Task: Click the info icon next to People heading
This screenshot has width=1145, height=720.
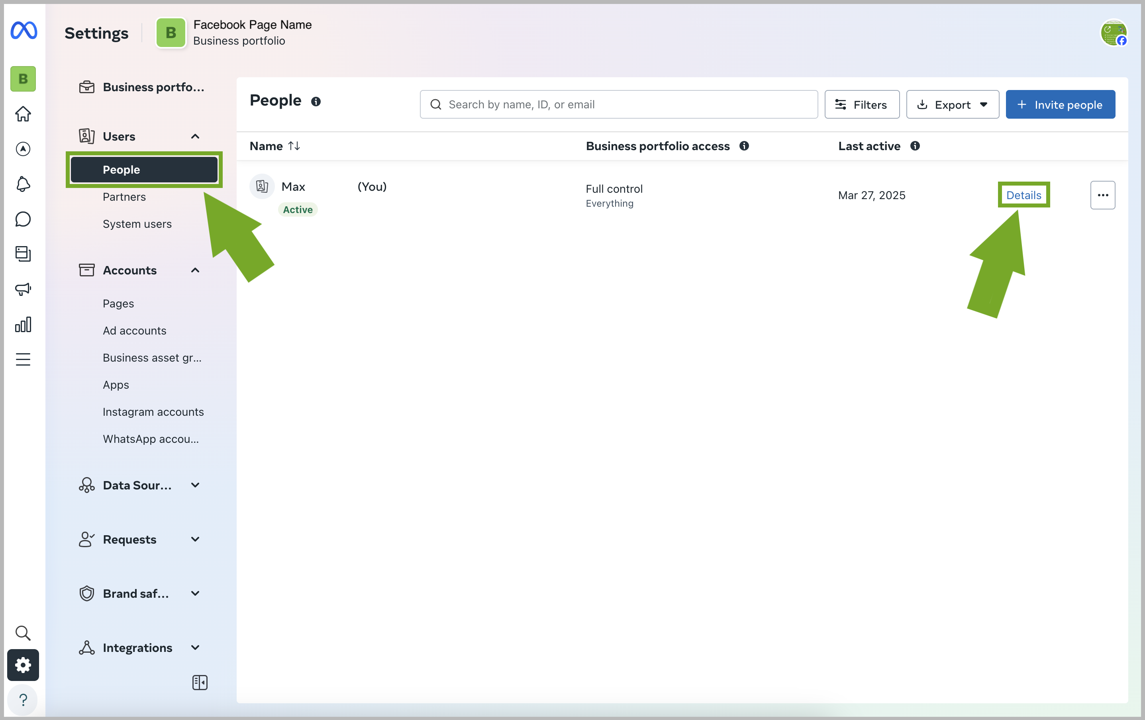Action: [x=316, y=102]
